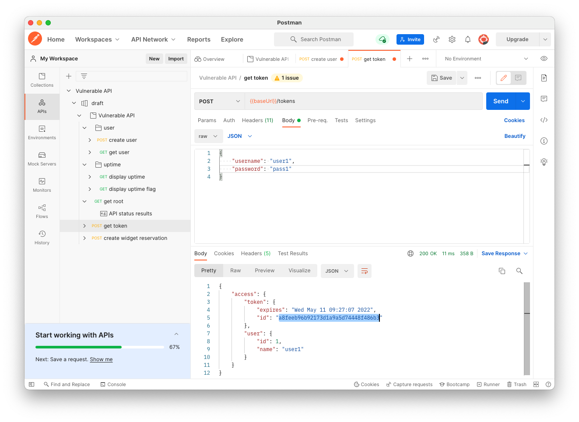Open the create user request tab
Viewport: 579px width, 422px height.
pyautogui.click(x=322, y=59)
